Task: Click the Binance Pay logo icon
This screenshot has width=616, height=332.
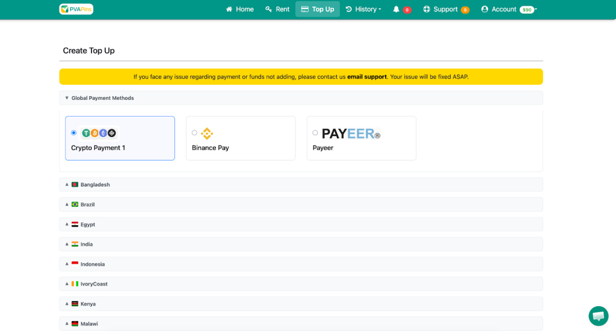Action: 207,134
